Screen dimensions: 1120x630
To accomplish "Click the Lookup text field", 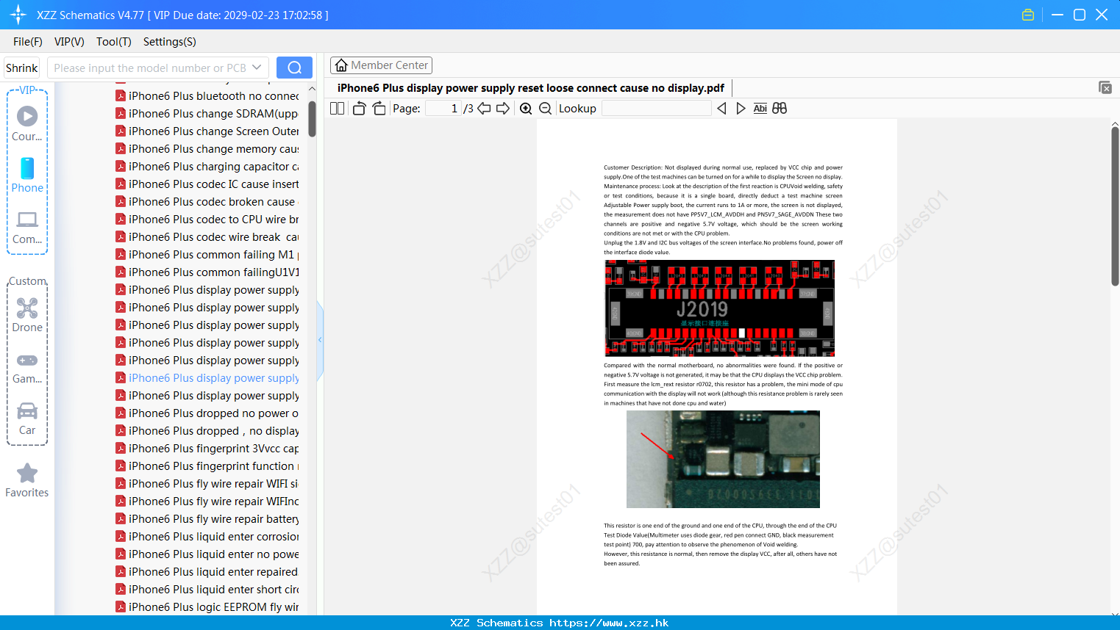I will pos(657,108).
